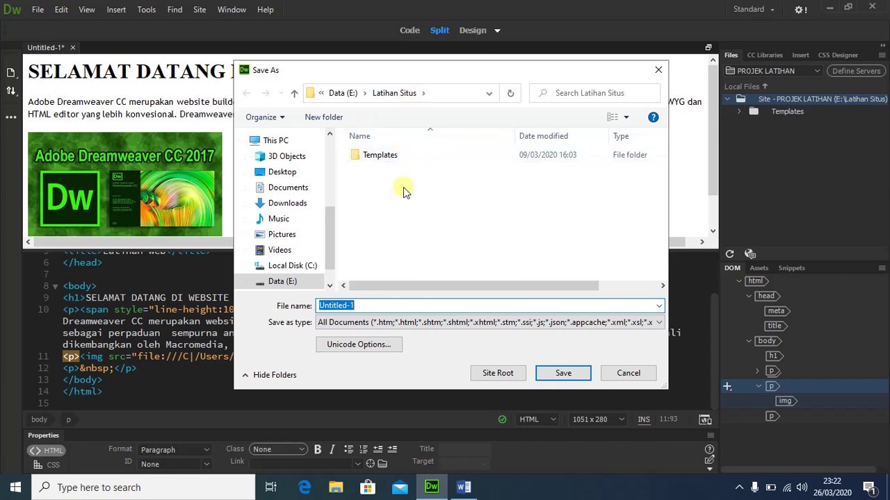
Task: Collapse the html node in DOM panel
Action: 739,281
